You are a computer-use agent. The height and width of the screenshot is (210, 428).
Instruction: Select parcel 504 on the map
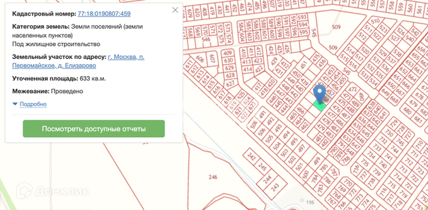[x=277, y=146]
